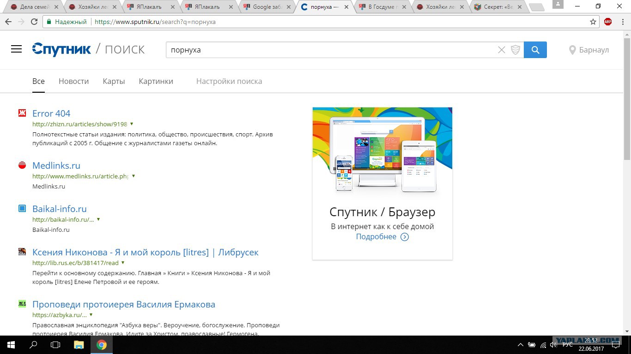This screenshot has height=354, width=631.
Task: Switch to the Секрет browser tab
Action: [498, 7]
